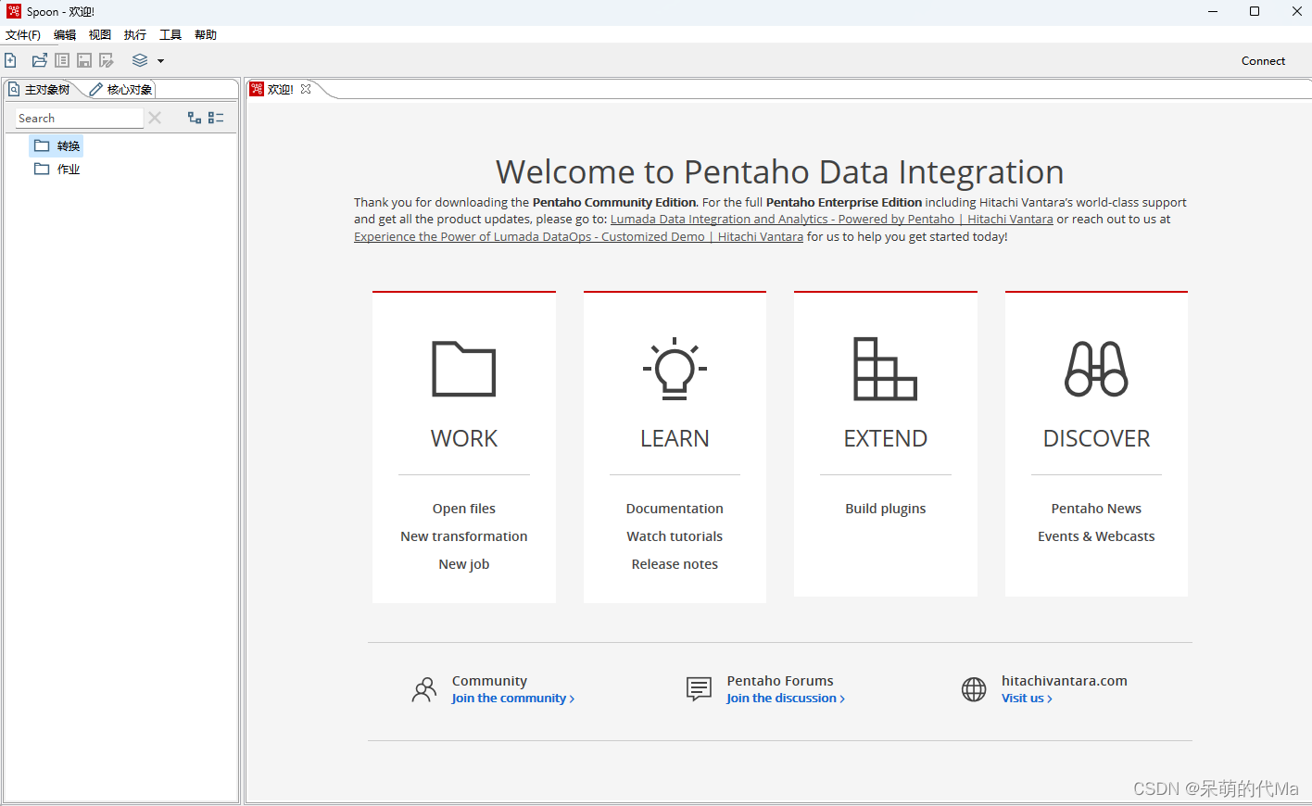Close the 欢迎! tab with X

point(306,89)
